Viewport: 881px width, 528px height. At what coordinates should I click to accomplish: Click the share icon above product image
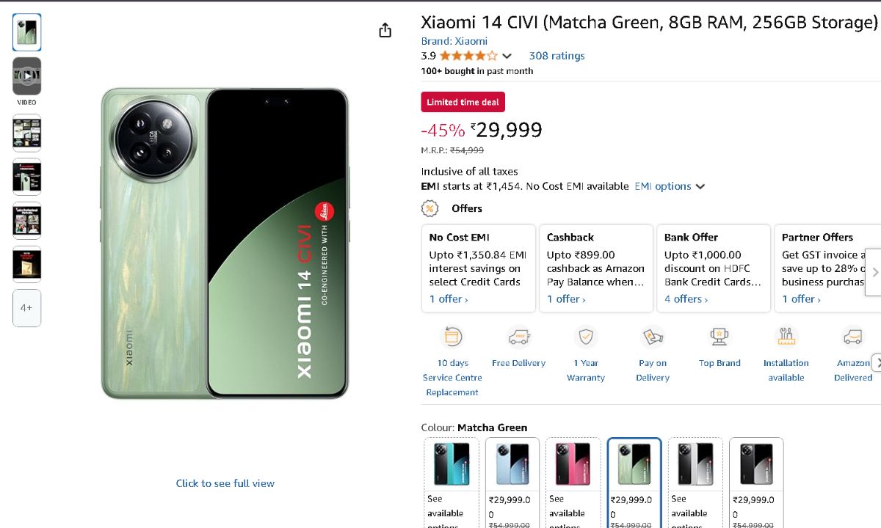tap(385, 30)
